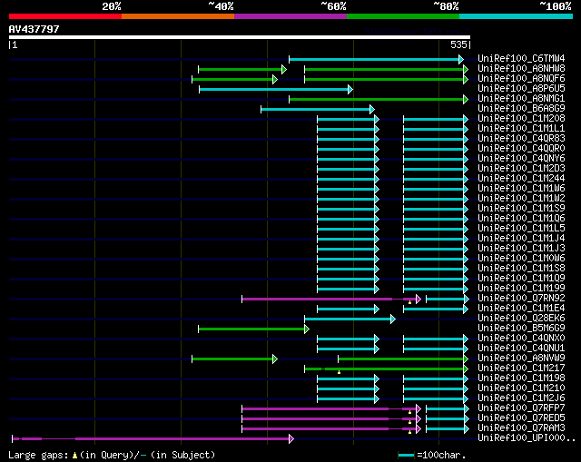
Task: Open the UniRef100_C1M1L5 entry
Action: pos(521,229)
